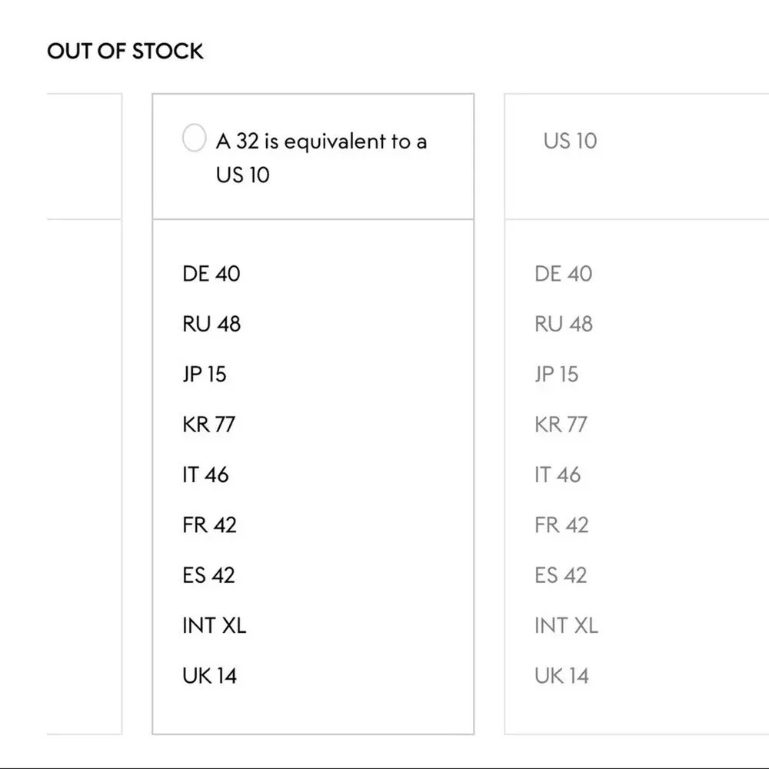Click INT XL in the middle card
Viewport: 769px width, 769px height.
click(214, 626)
